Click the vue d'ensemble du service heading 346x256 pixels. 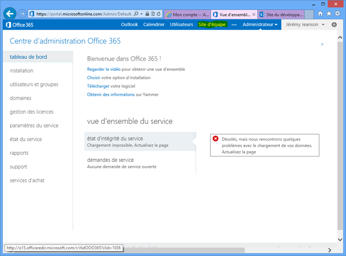click(130, 121)
